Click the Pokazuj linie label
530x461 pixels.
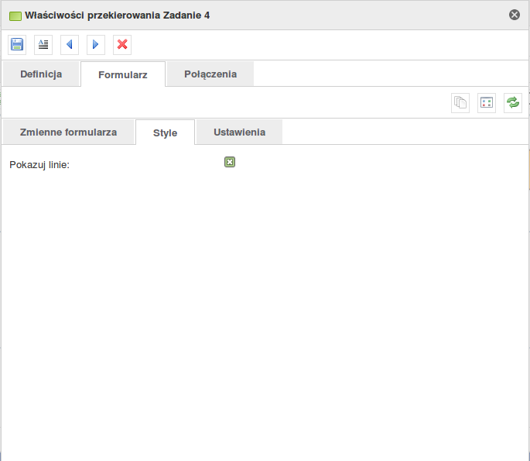(x=39, y=165)
